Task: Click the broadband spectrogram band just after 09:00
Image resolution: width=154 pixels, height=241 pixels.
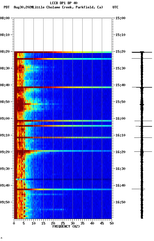Action: (63, 121)
